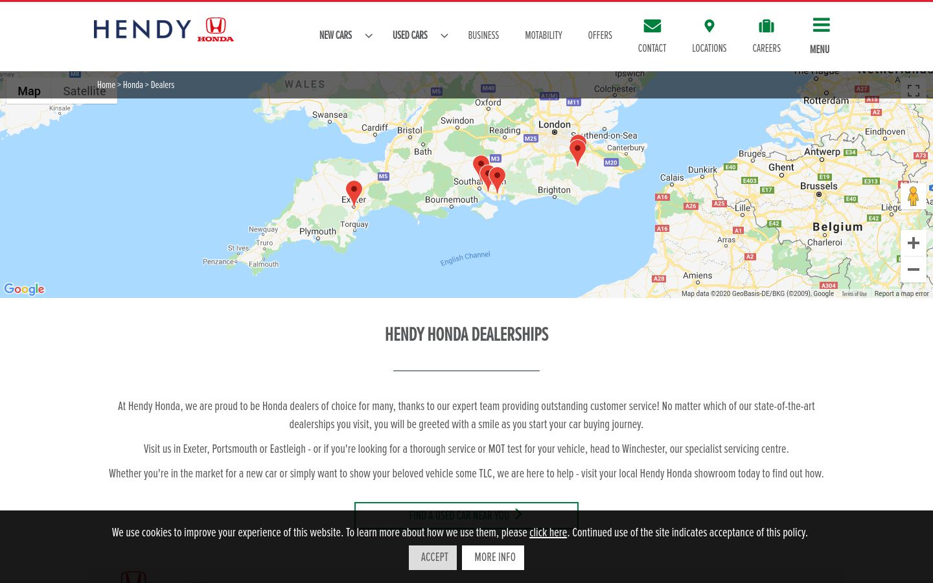Open the map Terms of Use
Image resolution: width=933 pixels, height=583 pixels.
pos(854,294)
